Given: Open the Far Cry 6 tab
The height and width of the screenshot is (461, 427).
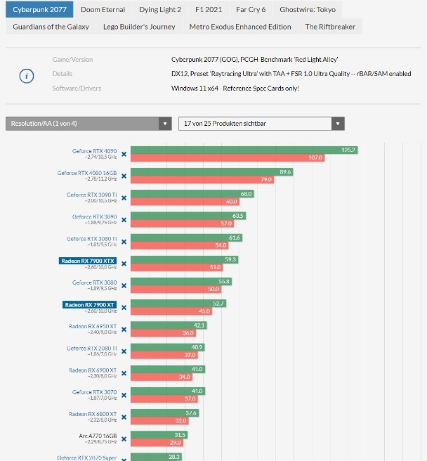Looking at the screenshot, I should (251, 9).
